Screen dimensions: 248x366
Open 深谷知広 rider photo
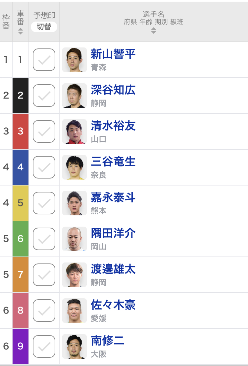[x=74, y=96]
